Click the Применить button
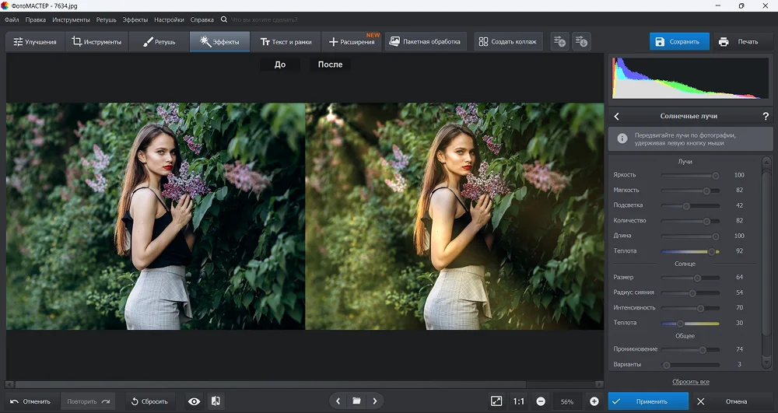Screen dimensions: 778x413 click(x=648, y=401)
